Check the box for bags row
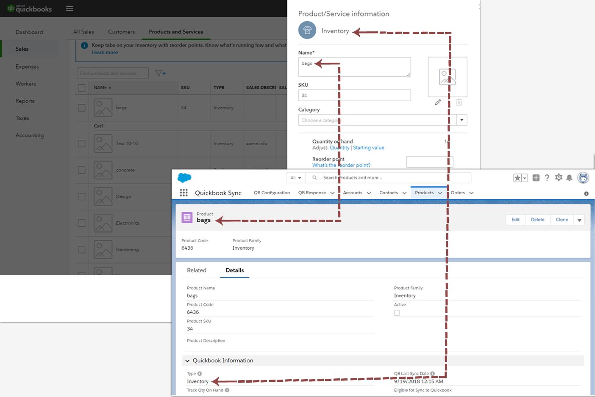The height and width of the screenshot is (397, 595). tap(82, 108)
